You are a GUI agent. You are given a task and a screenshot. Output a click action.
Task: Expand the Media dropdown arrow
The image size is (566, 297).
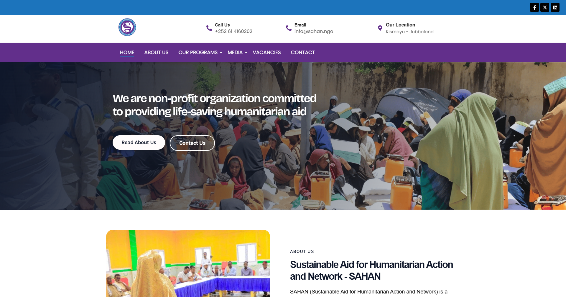click(246, 53)
